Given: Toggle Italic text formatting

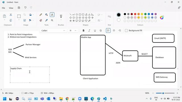Looking at the screenshot, I should [89, 31].
